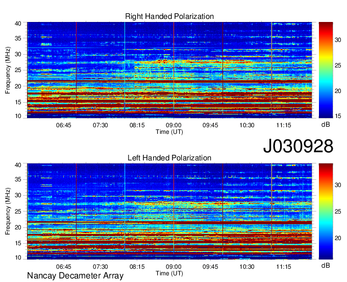
Task: Click the 11:15 time tick of Right Handed plot
Action: [x=284, y=125]
